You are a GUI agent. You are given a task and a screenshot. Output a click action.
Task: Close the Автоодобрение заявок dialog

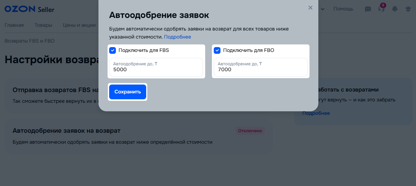[x=310, y=8]
